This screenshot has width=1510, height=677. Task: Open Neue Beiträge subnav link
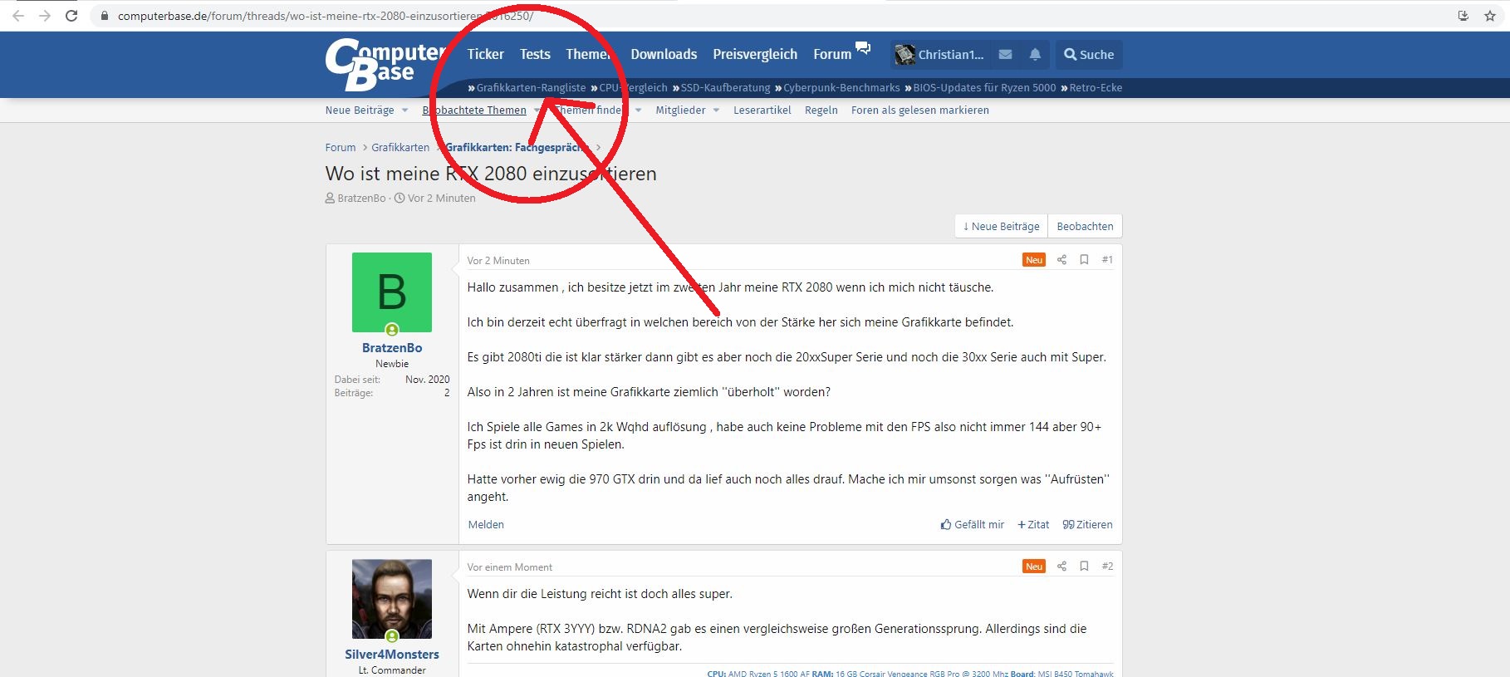[360, 110]
